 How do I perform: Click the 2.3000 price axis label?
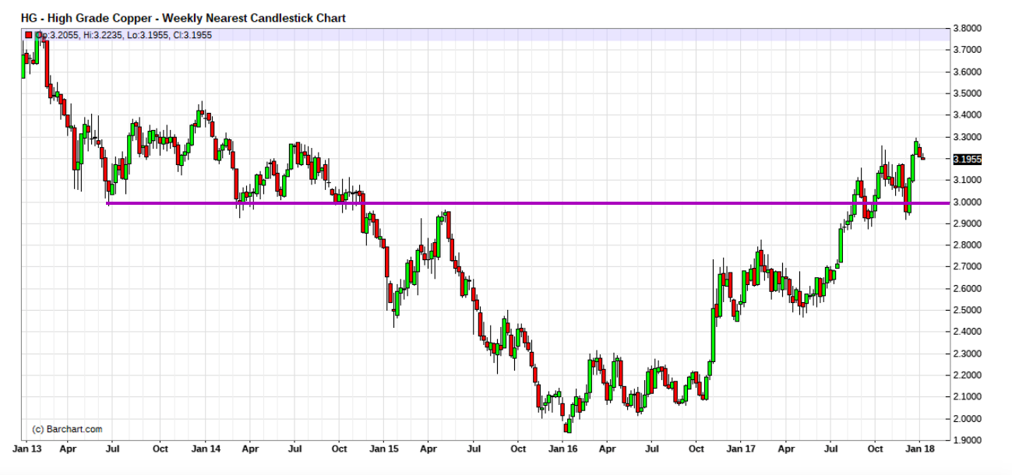pos(968,354)
